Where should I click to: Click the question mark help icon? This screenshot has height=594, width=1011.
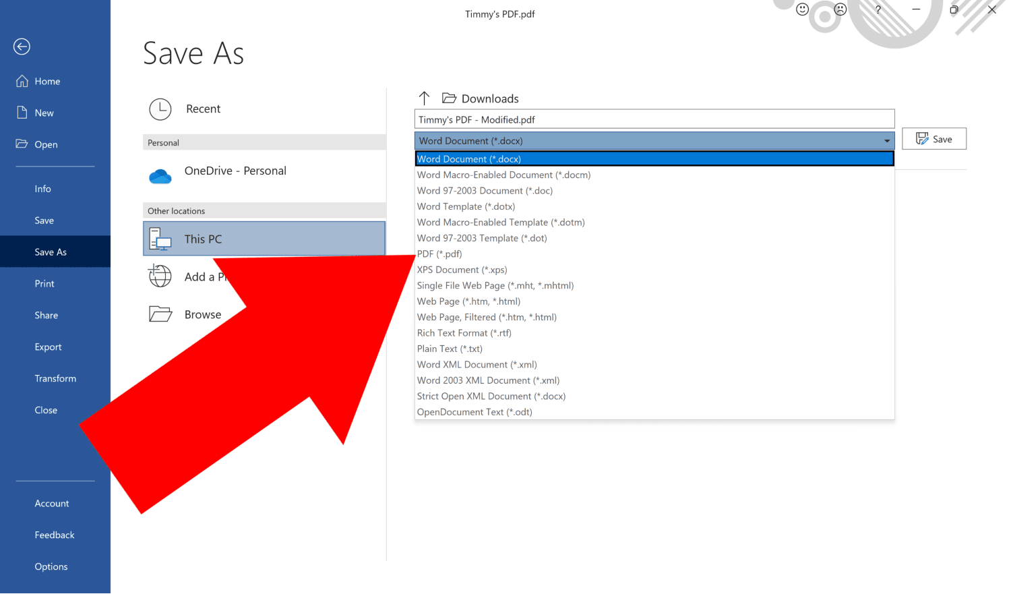pos(878,9)
